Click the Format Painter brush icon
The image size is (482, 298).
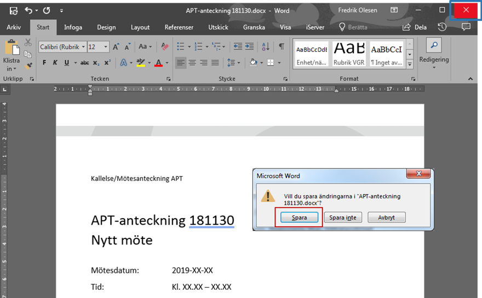28,65
